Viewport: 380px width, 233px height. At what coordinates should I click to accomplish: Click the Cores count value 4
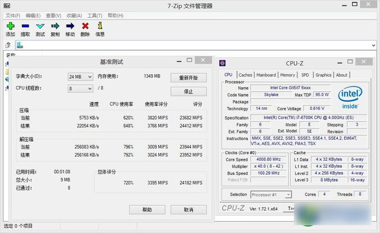324,194
